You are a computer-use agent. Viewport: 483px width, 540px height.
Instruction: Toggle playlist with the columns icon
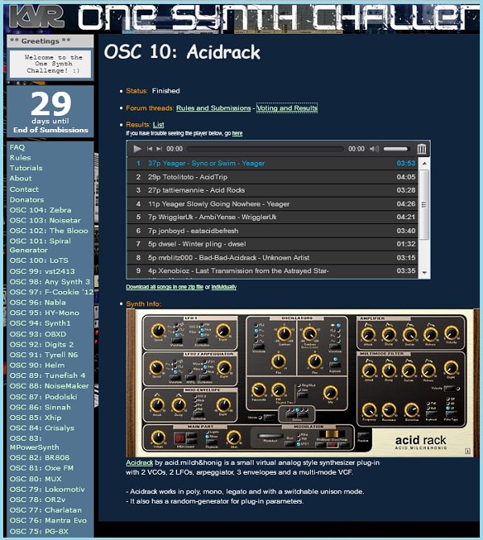coord(422,149)
